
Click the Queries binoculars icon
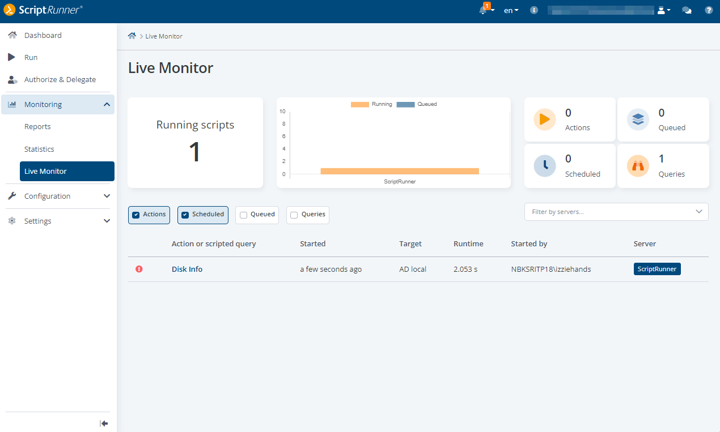pos(638,166)
